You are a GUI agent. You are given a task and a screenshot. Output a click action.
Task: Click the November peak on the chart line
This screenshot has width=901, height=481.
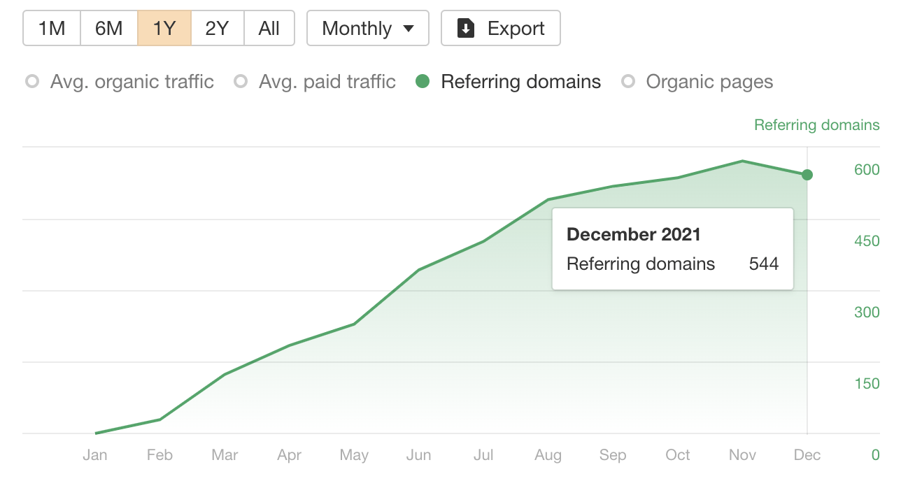point(742,161)
